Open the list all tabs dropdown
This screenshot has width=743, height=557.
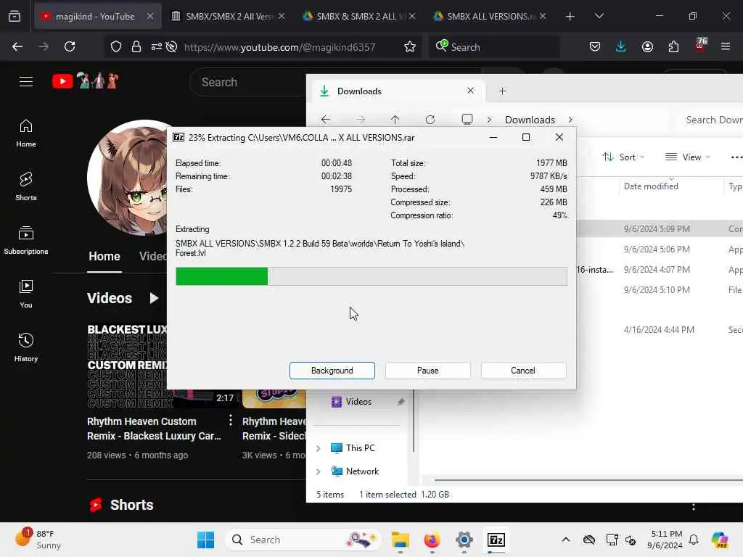(x=599, y=16)
